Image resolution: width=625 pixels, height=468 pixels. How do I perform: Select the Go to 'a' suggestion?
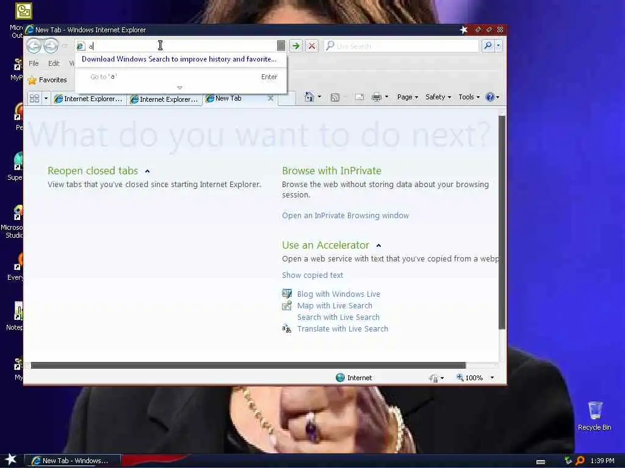tap(181, 77)
